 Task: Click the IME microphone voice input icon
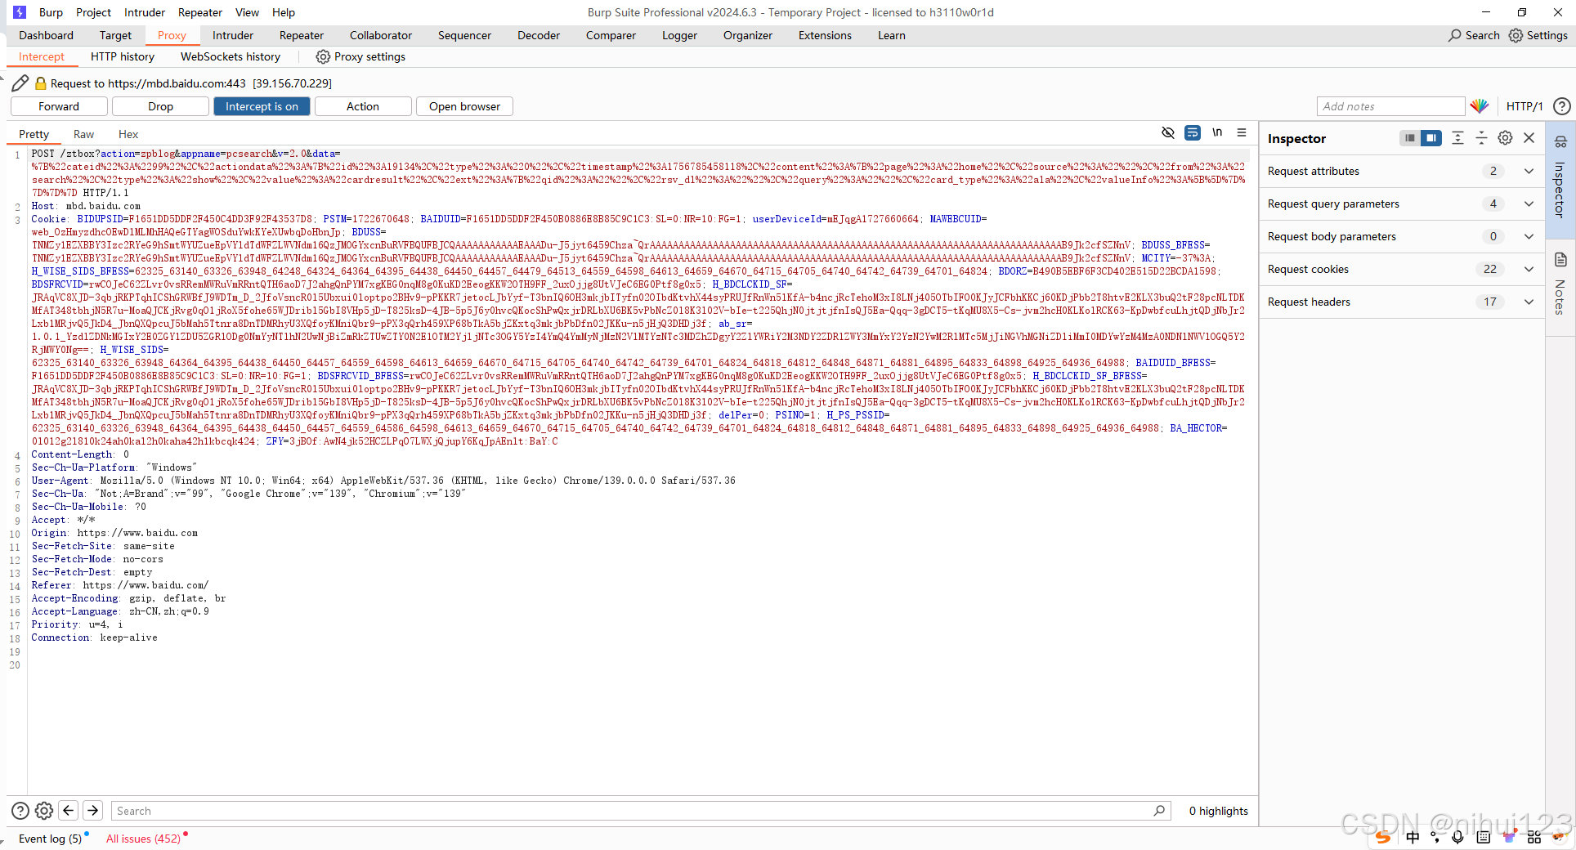point(1457,837)
